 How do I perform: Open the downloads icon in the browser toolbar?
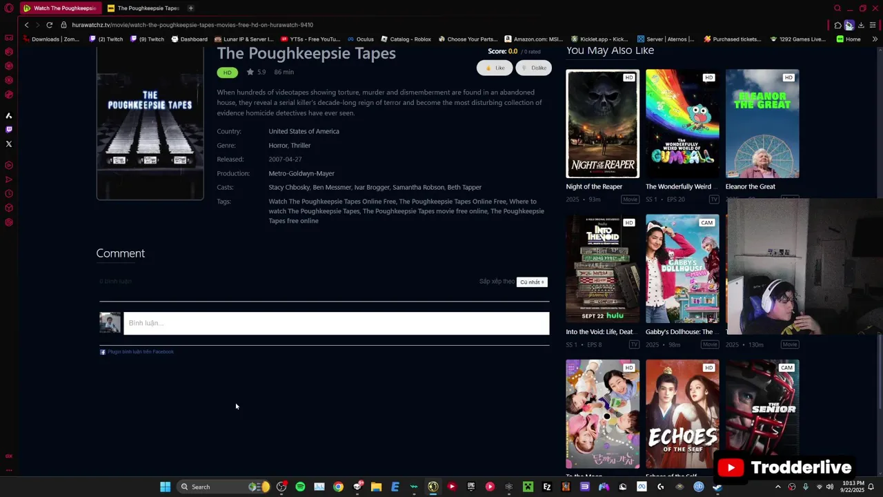pyautogui.click(x=861, y=25)
